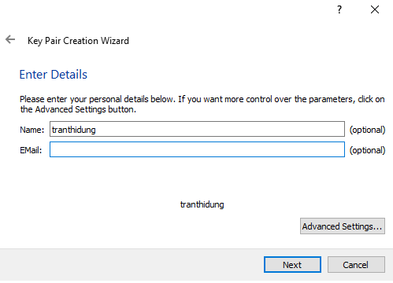Image resolution: width=393 pixels, height=283 pixels.
Task: Click the far right end of the Name field
Action: tap(340, 129)
